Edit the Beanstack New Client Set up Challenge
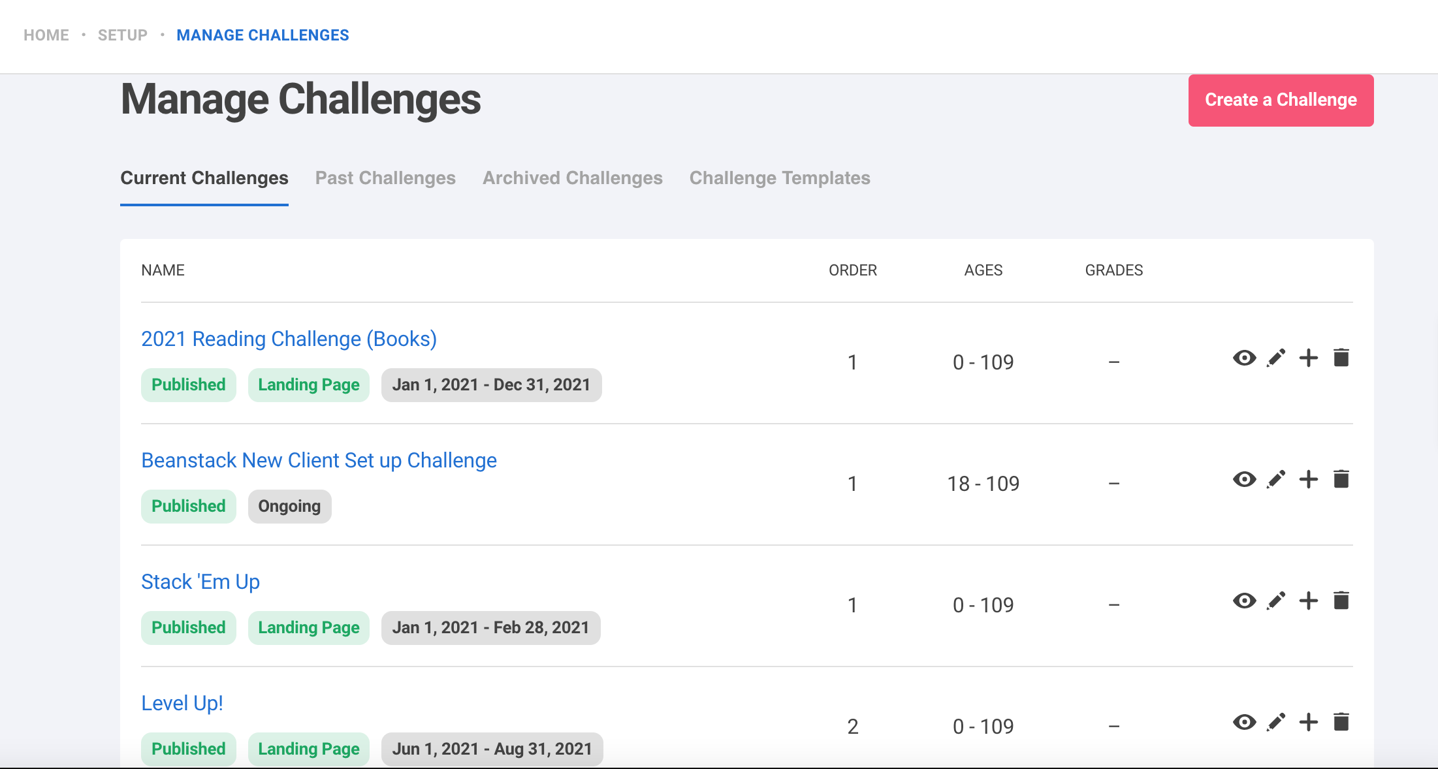The image size is (1438, 769). (x=1276, y=479)
